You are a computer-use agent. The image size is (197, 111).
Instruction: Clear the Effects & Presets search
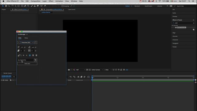pos(194,23)
